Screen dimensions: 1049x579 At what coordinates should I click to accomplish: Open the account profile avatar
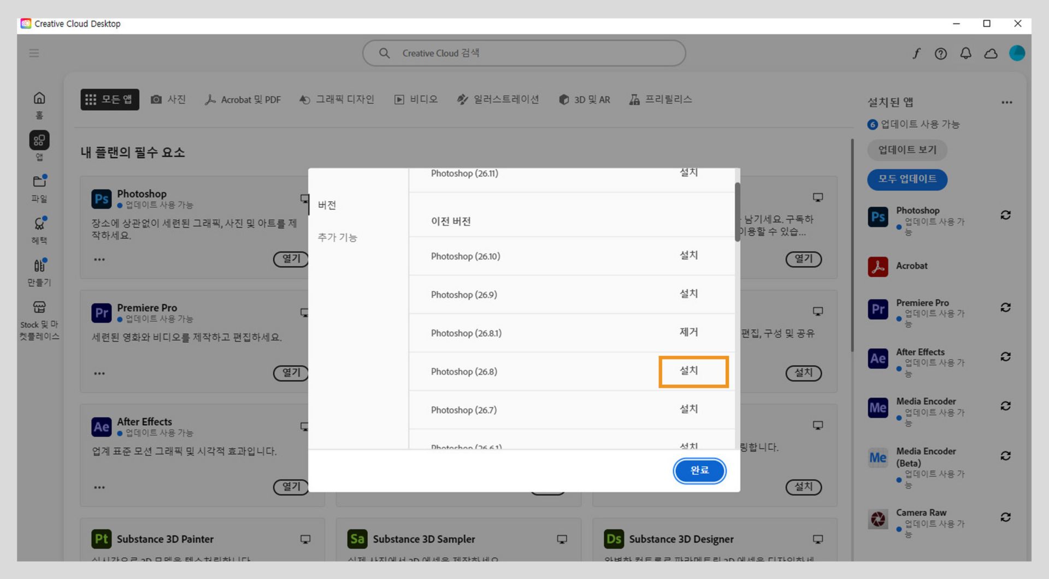1017,53
